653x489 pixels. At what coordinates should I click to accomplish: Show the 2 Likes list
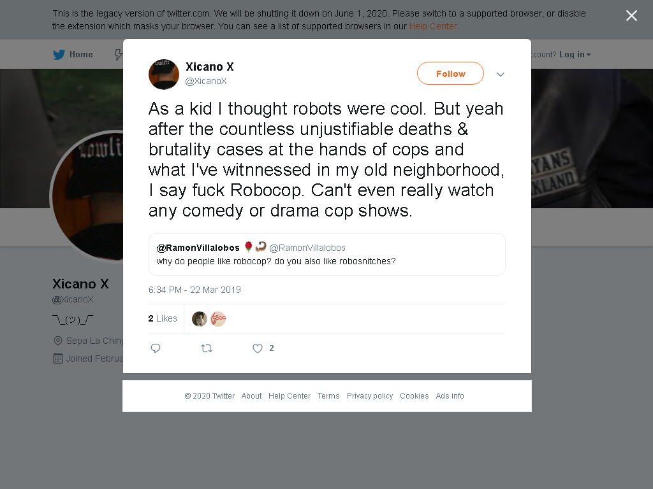pos(163,318)
